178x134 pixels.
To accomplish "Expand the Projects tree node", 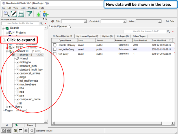I will pos(6,33).
